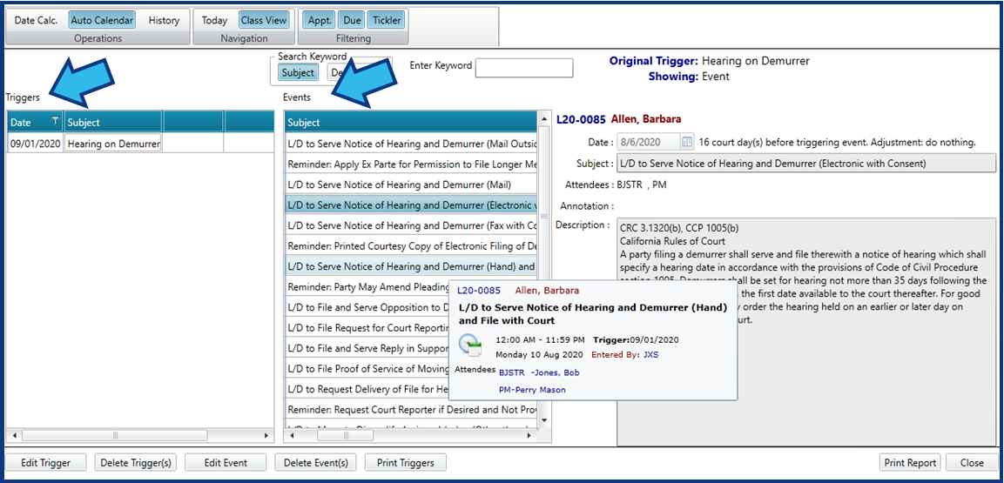This screenshot has height=483, width=1004.
Task: Click the Events list scroll up arrow
Action: tap(544, 119)
